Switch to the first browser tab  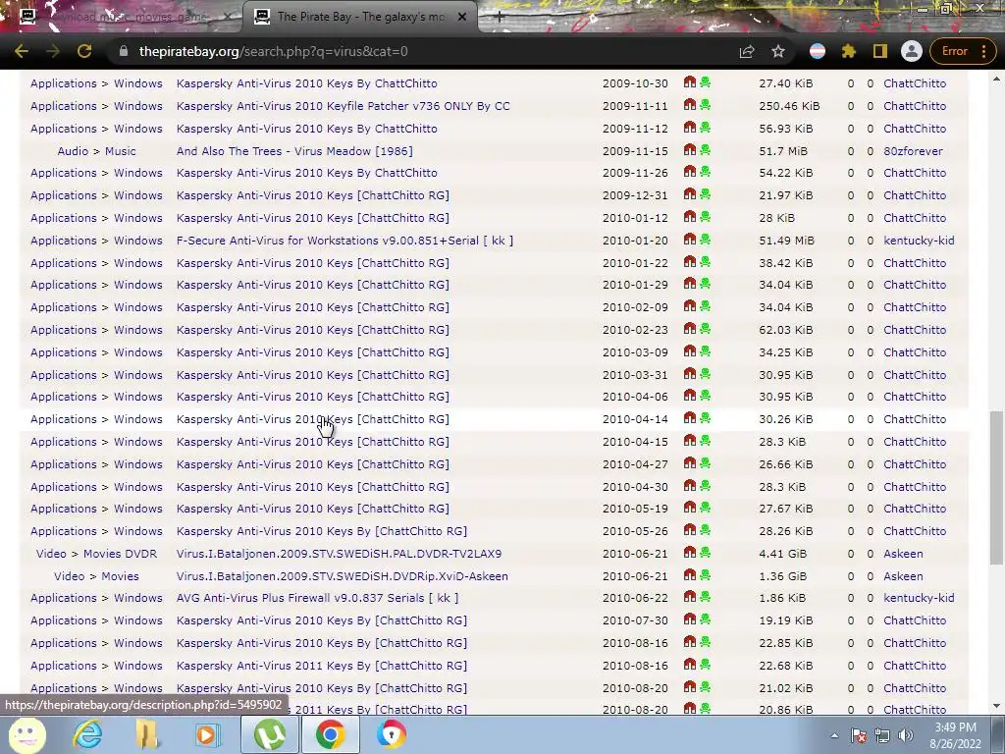122,17
